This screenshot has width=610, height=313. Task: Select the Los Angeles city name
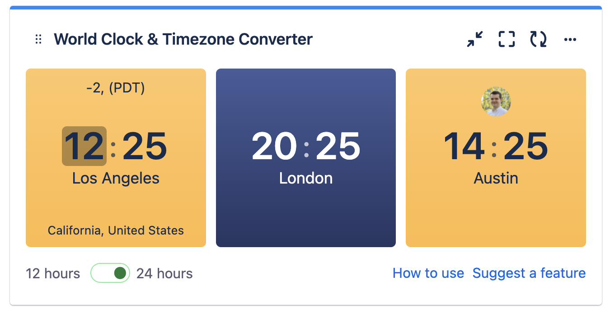[x=116, y=178]
